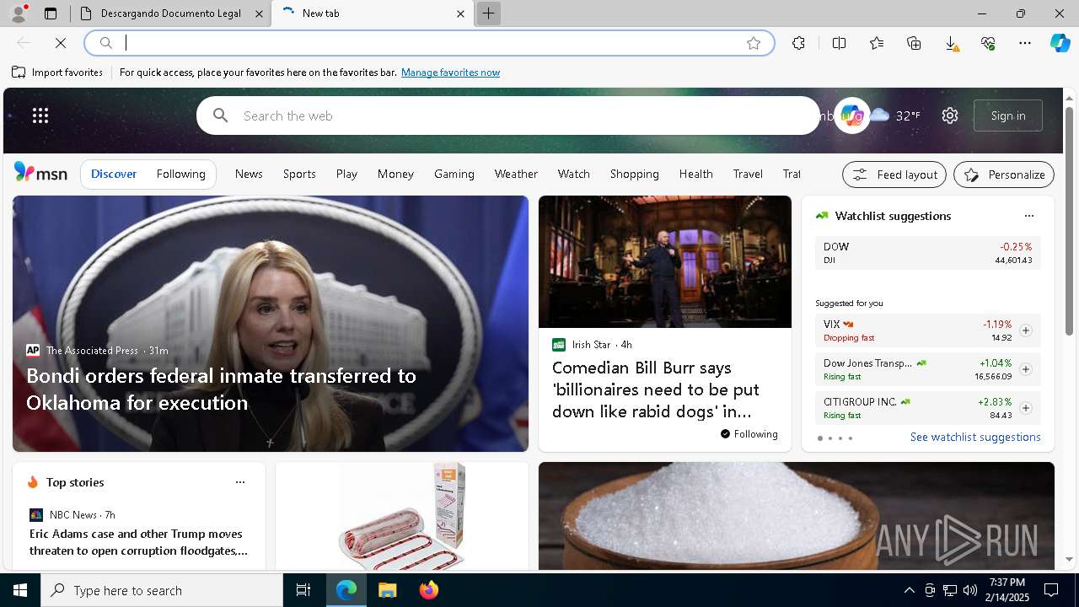Click the Sign in button

pos(1008,115)
